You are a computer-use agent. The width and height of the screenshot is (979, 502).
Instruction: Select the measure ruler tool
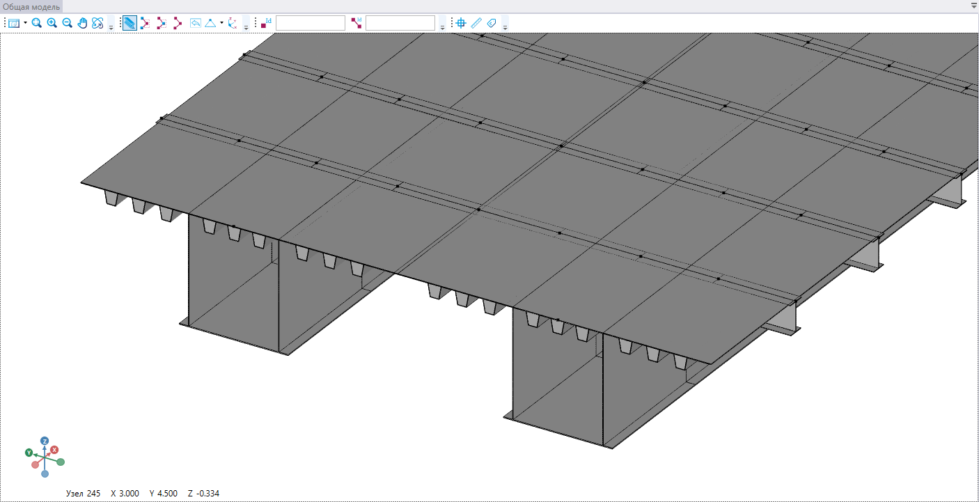[476, 23]
